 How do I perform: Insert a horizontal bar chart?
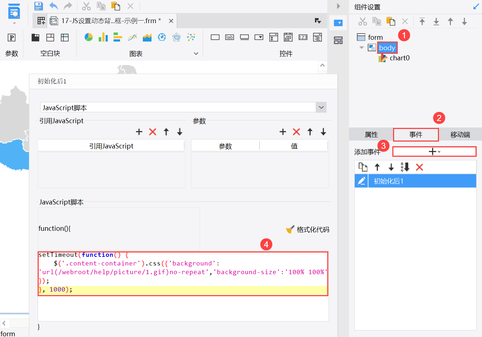118,37
